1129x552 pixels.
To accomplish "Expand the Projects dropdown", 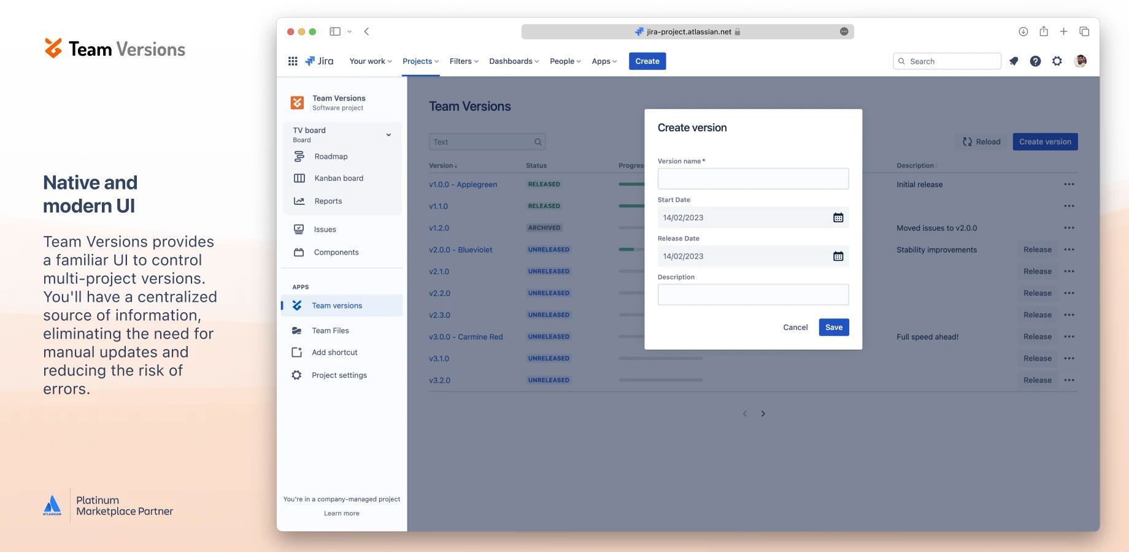I will point(420,61).
